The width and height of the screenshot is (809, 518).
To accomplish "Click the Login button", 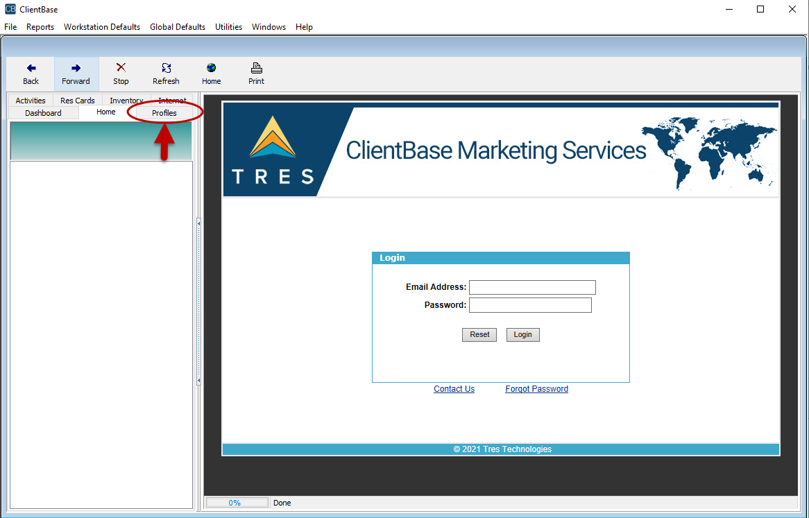I will (x=522, y=334).
